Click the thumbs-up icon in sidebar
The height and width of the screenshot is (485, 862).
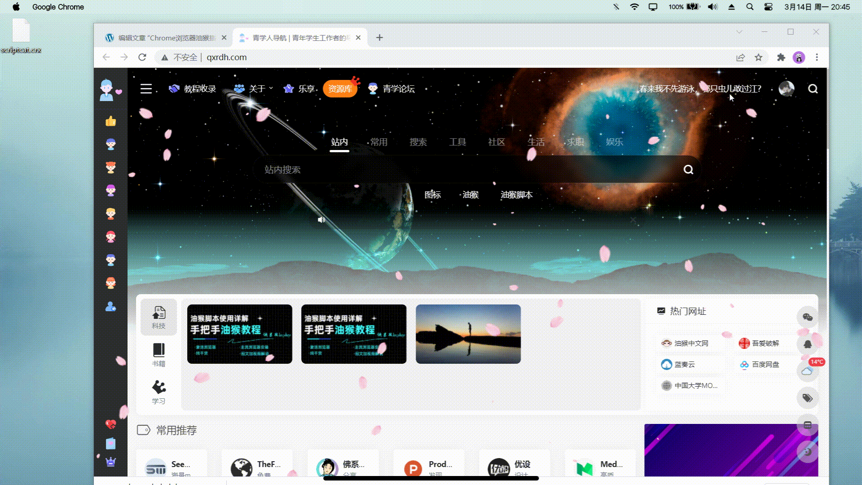111,121
